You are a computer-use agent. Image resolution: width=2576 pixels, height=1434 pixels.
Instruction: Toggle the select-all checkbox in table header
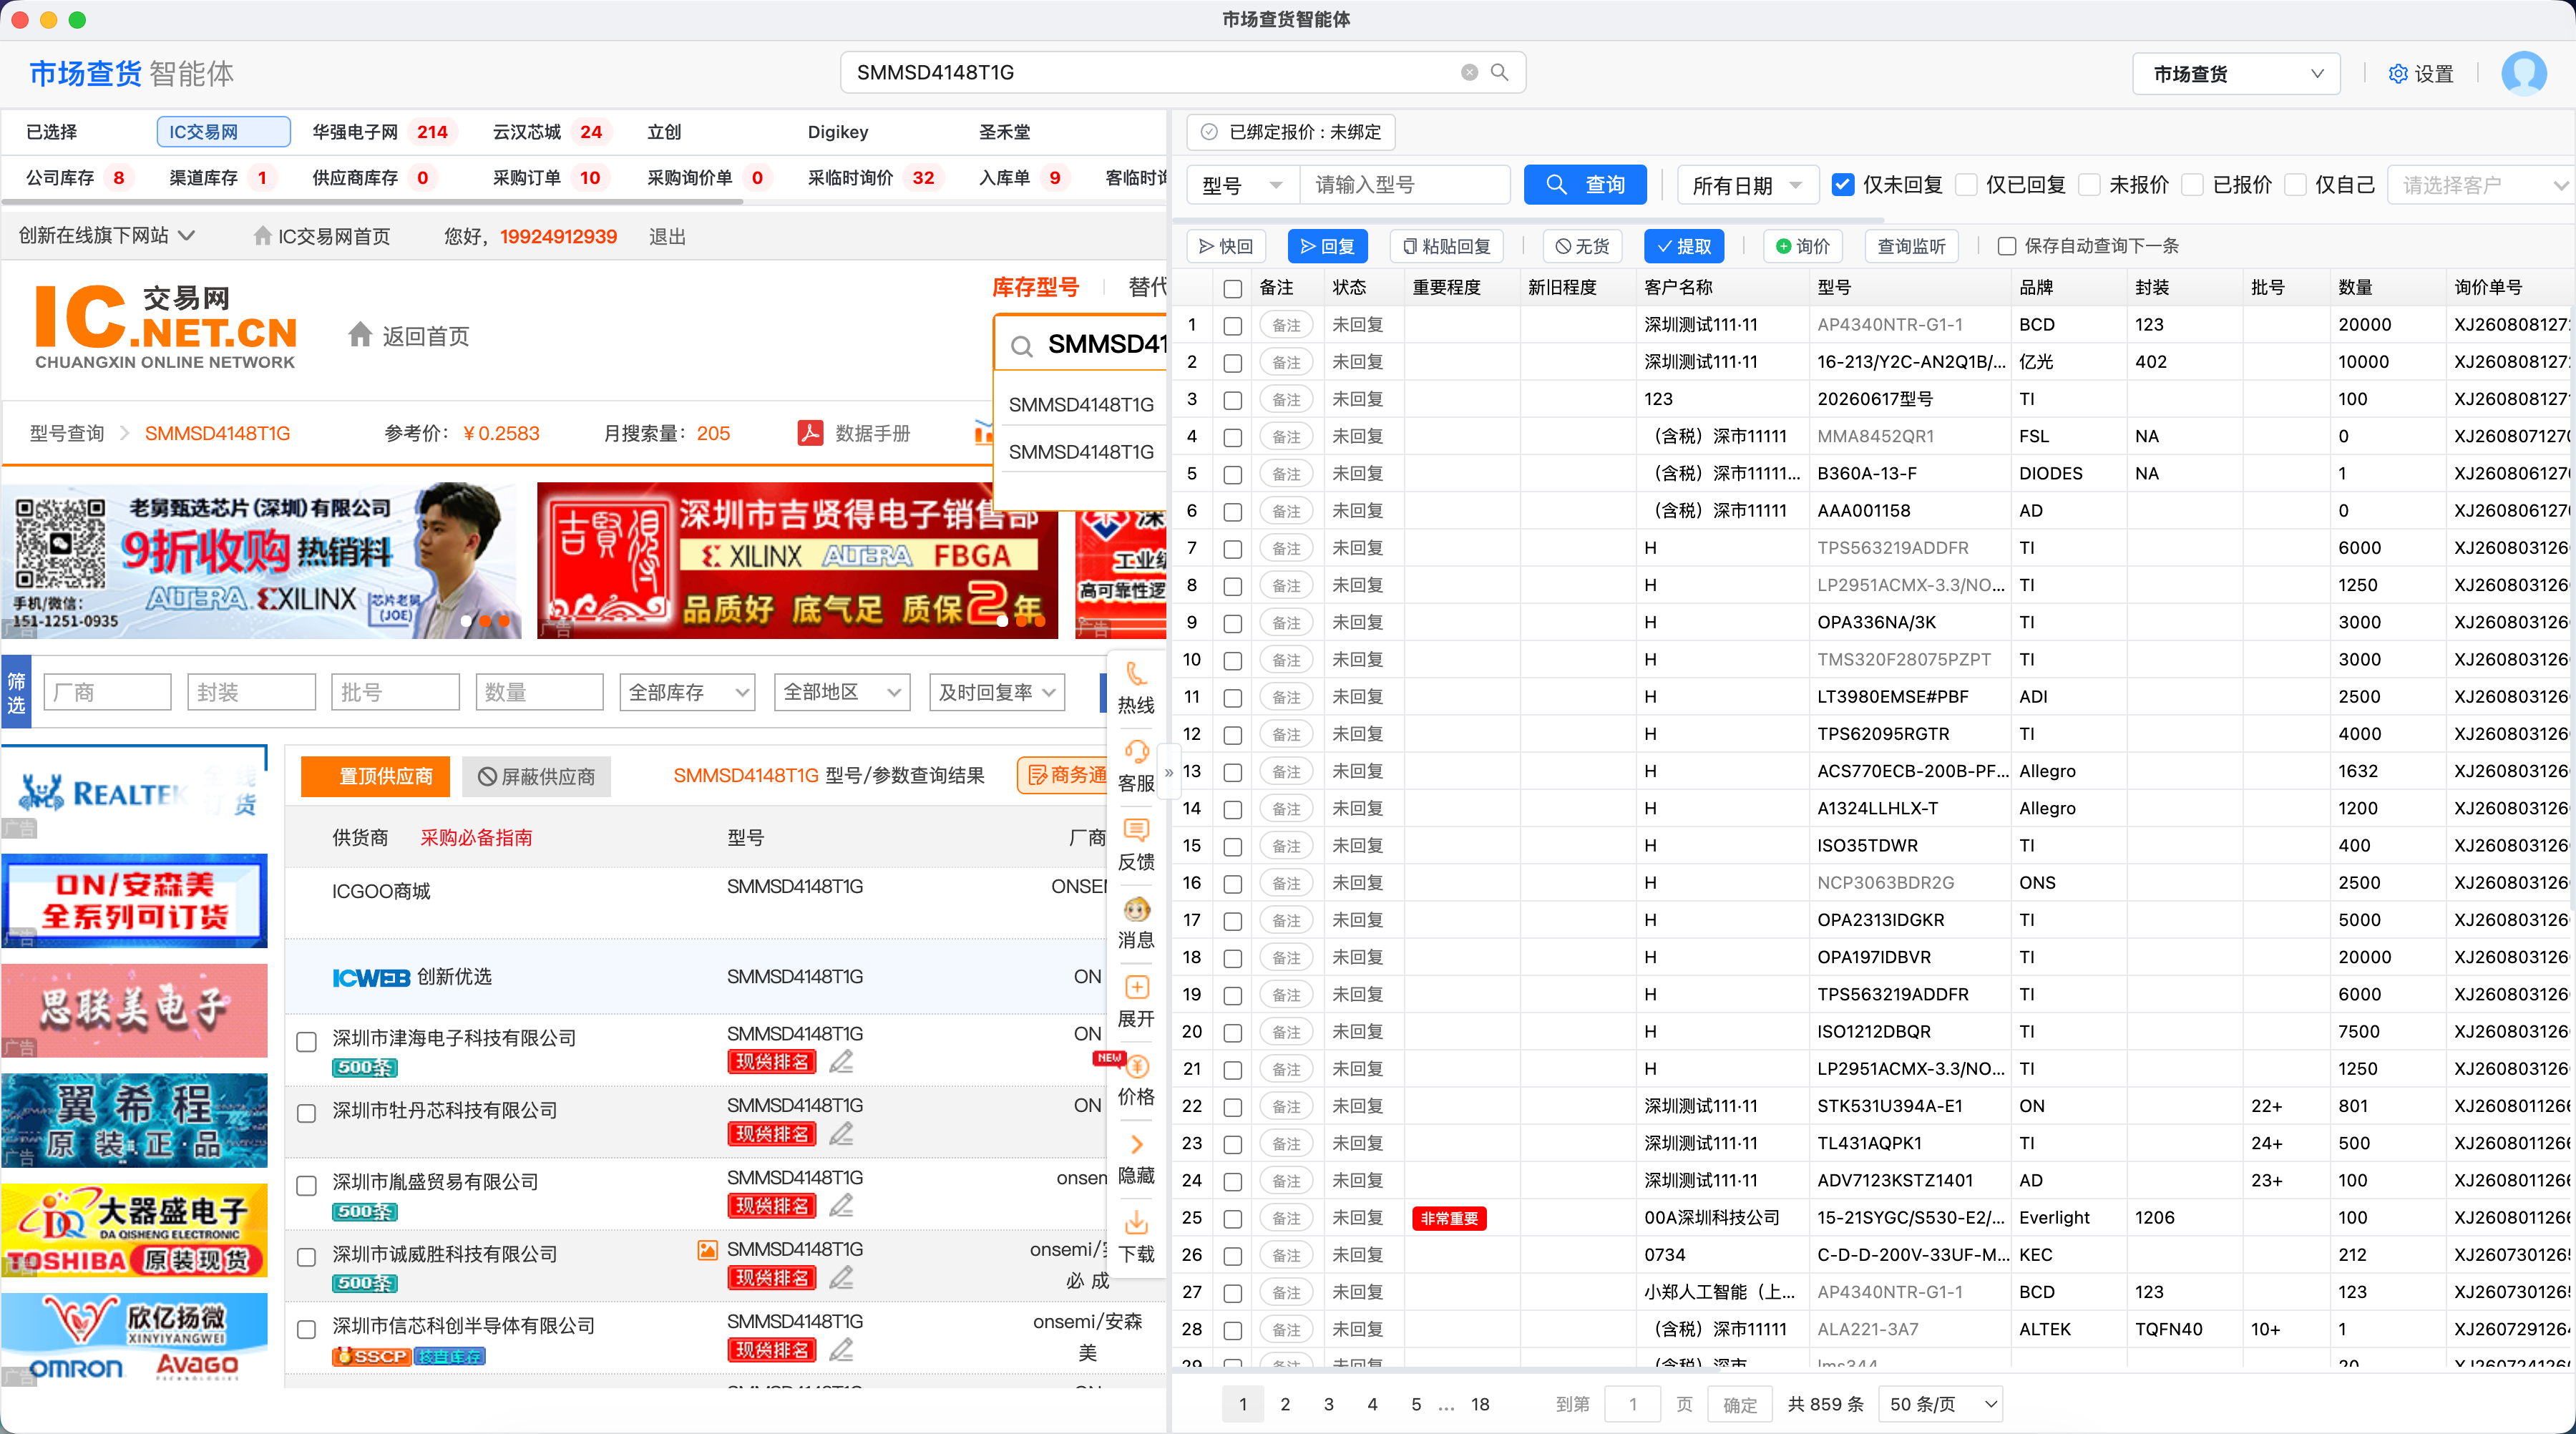1233,289
